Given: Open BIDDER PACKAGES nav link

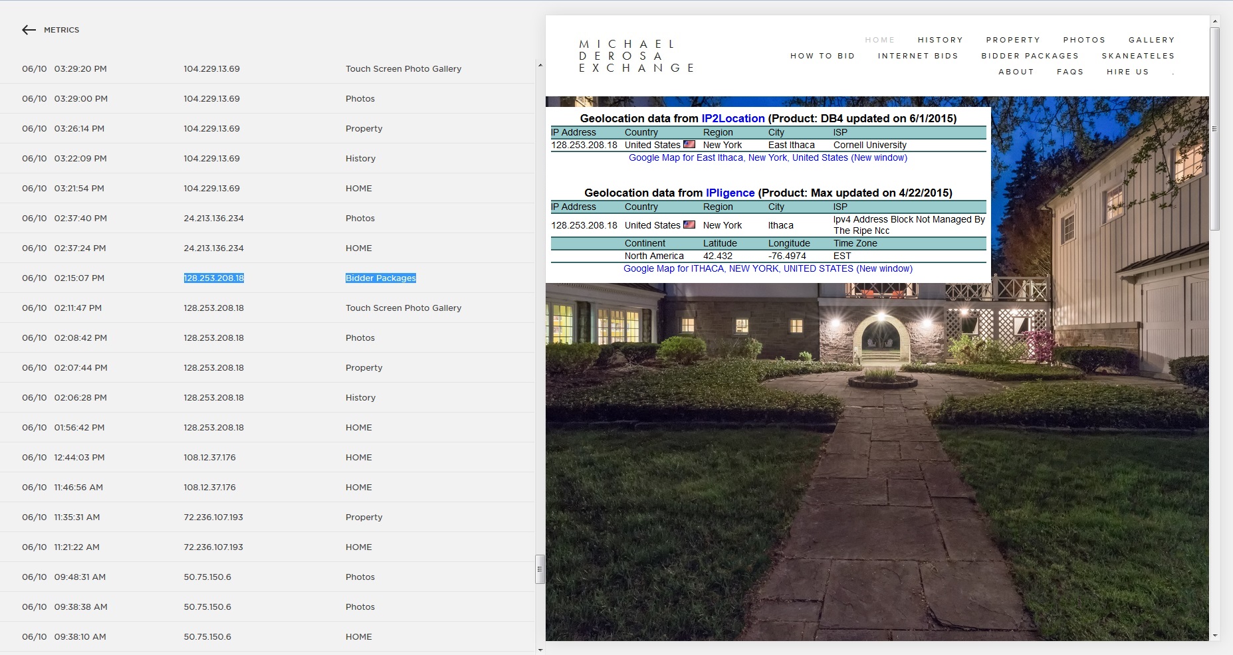Looking at the screenshot, I should [1030, 56].
